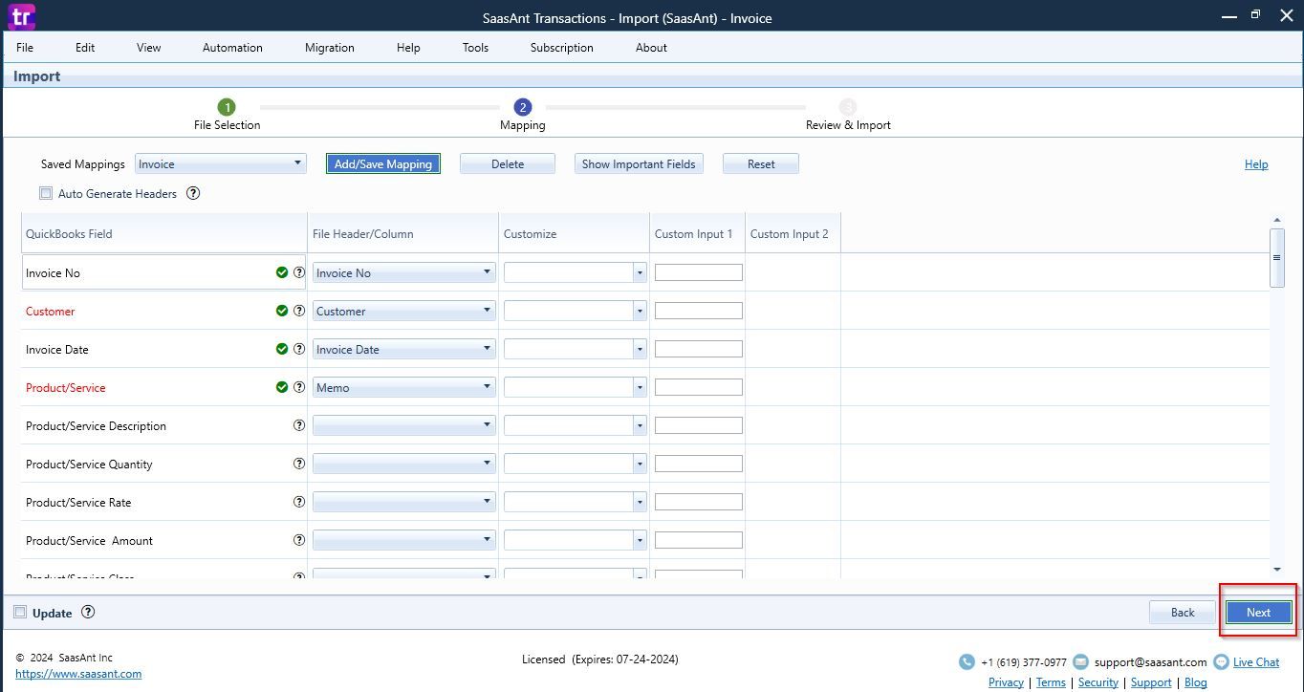Click the QuickBooks Field column header
Viewport: 1304px width, 692px height.
[164, 233]
